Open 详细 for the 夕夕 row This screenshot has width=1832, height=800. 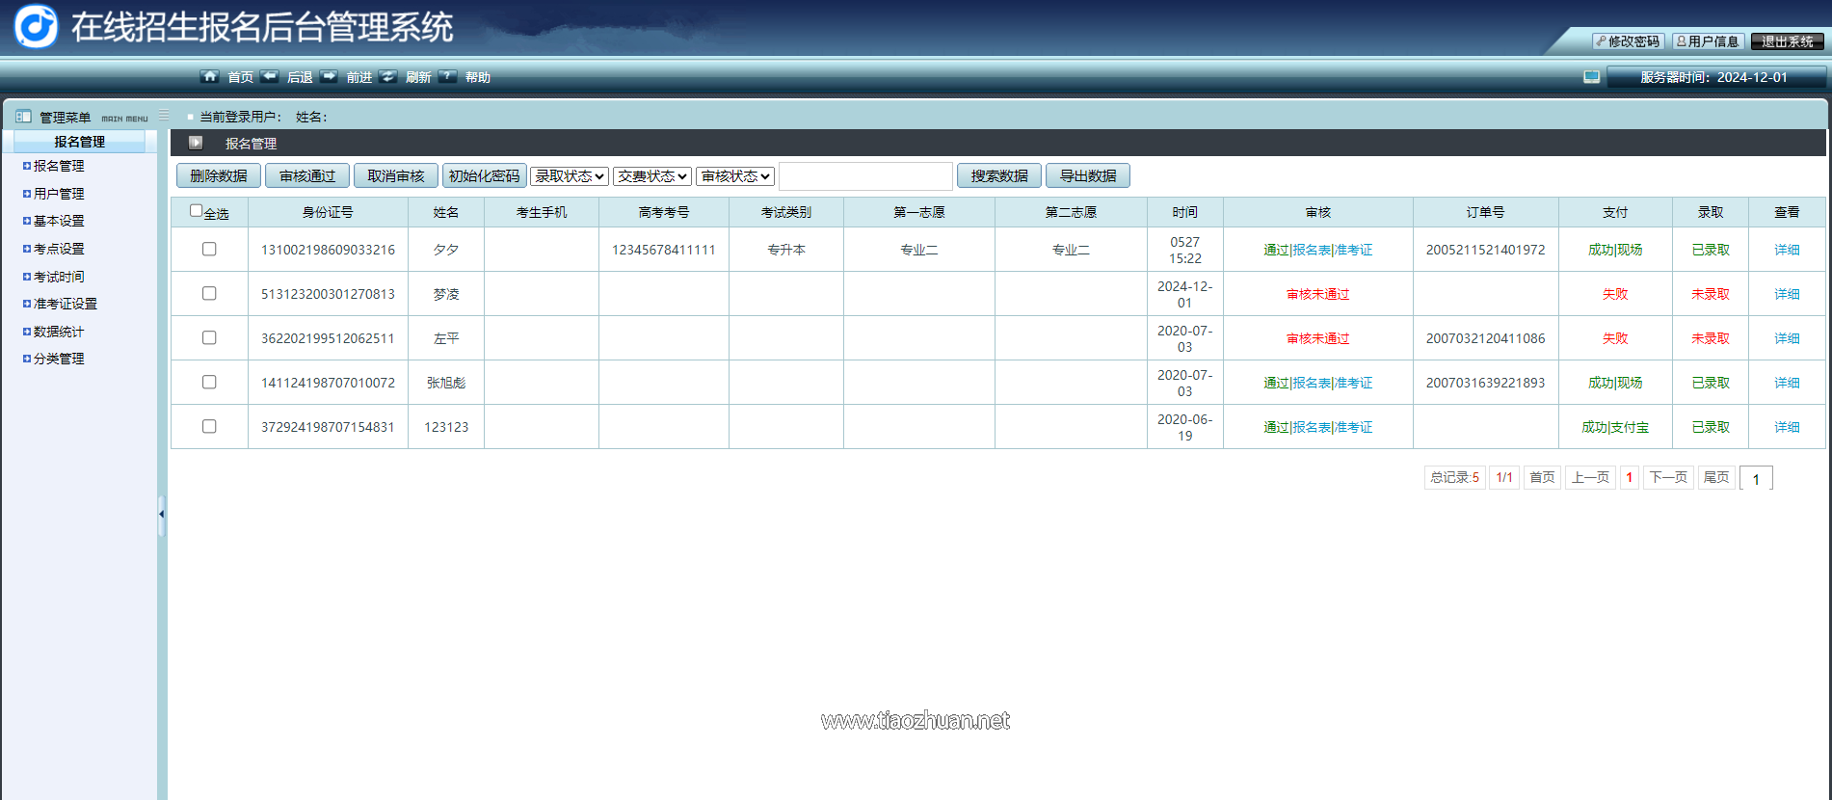[x=1787, y=250]
